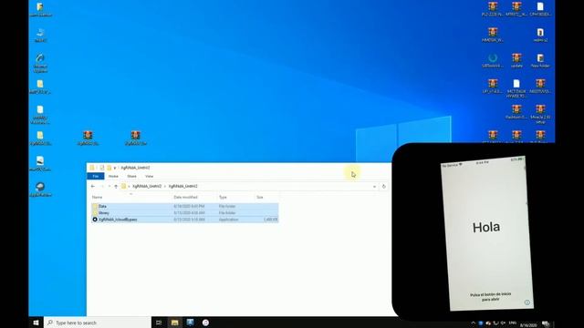Go up one folder level
Image resolution: width=584 pixels, height=328 pixels.
pyautogui.click(x=116, y=186)
